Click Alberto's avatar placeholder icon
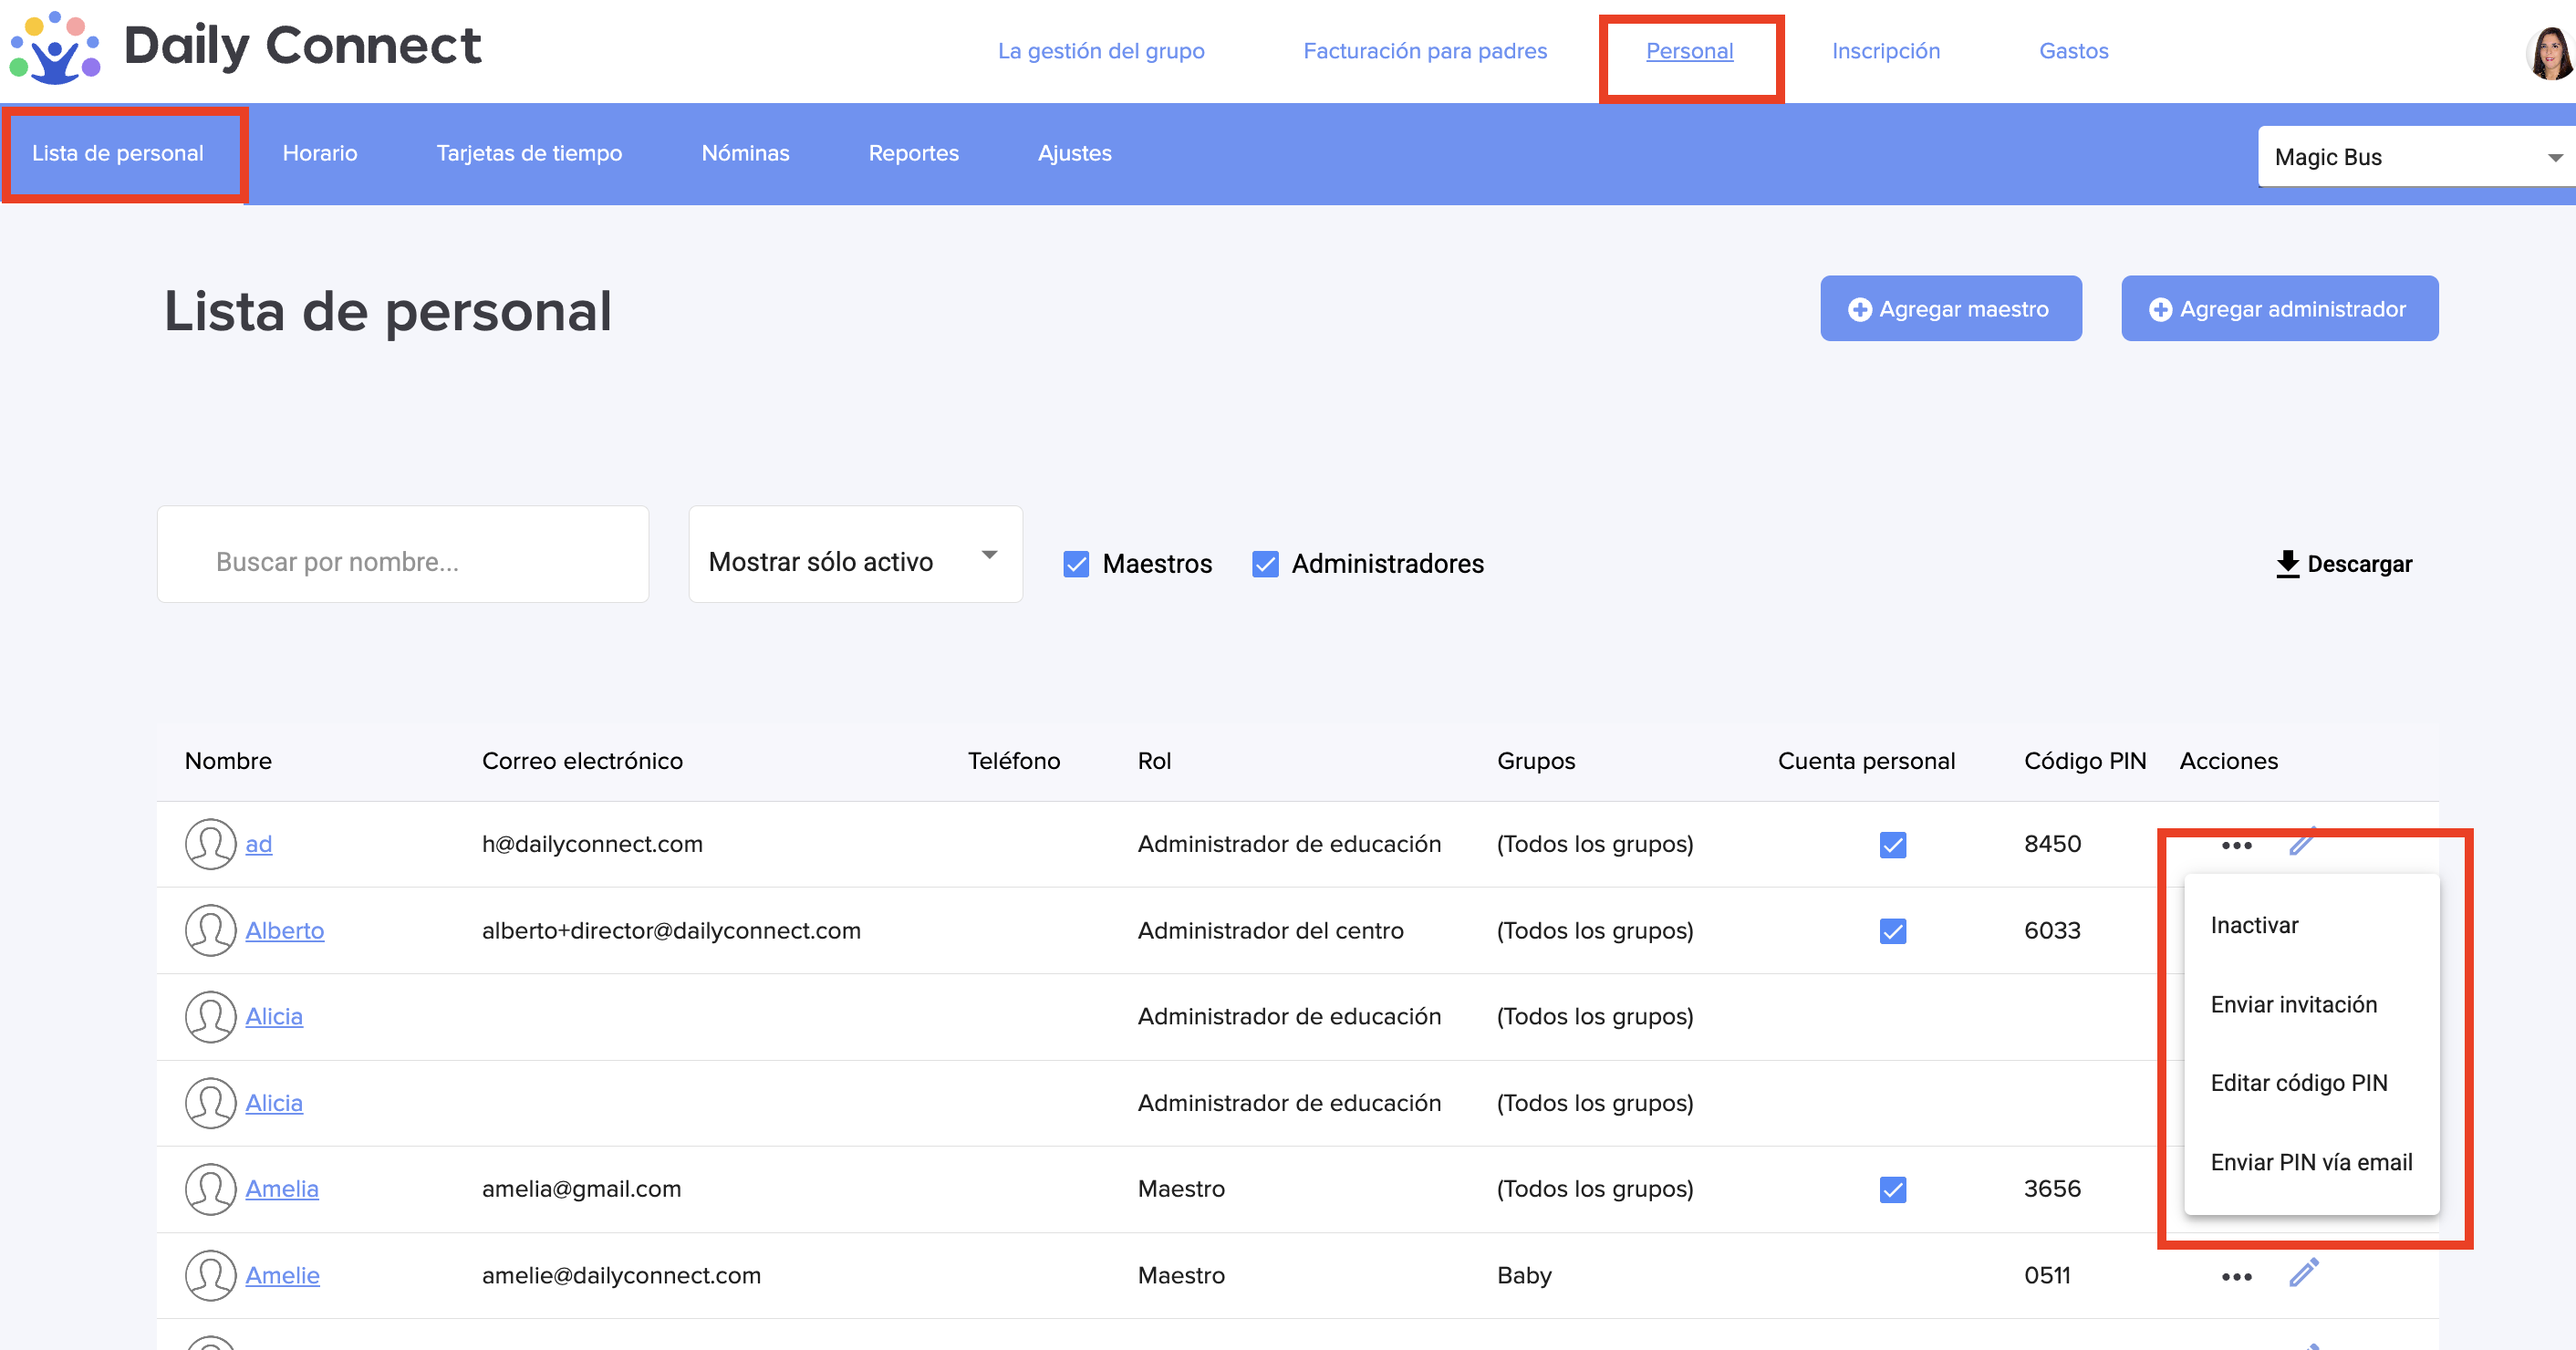The width and height of the screenshot is (2576, 1350). pos(210,930)
